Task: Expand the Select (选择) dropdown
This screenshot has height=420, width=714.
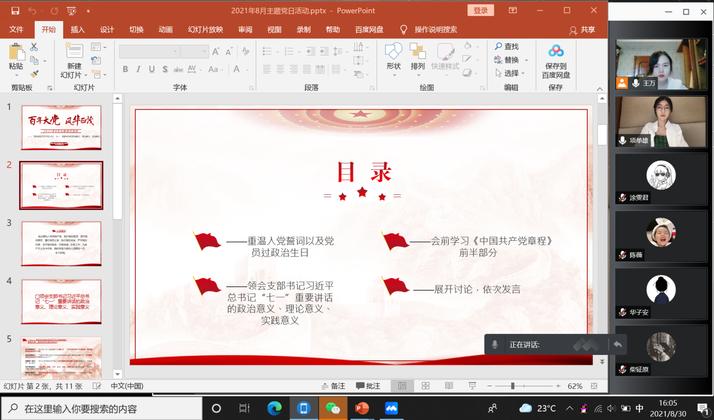Action: [x=523, y=73]
